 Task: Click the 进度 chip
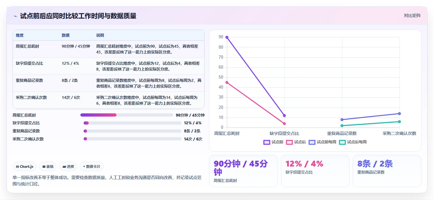pyautogui.click(x=68, y=167)
